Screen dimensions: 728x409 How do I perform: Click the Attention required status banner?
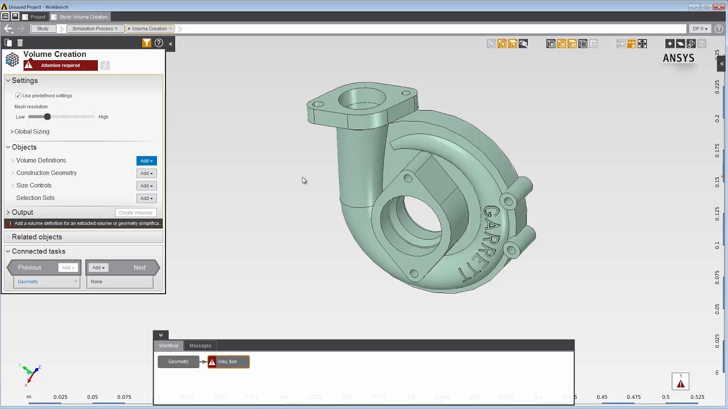coord(60,65)
